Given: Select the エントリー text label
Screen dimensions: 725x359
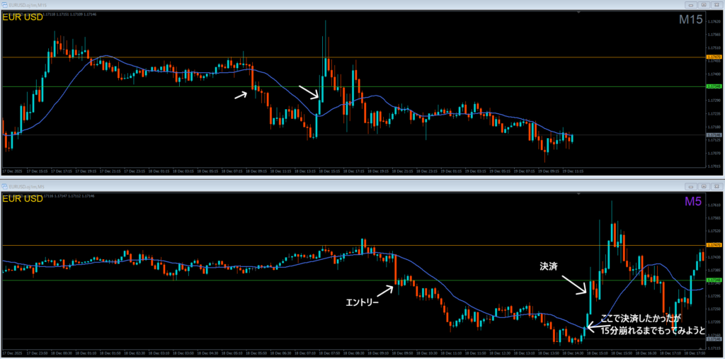Looking at the screenshot, I should click(362, 303).
